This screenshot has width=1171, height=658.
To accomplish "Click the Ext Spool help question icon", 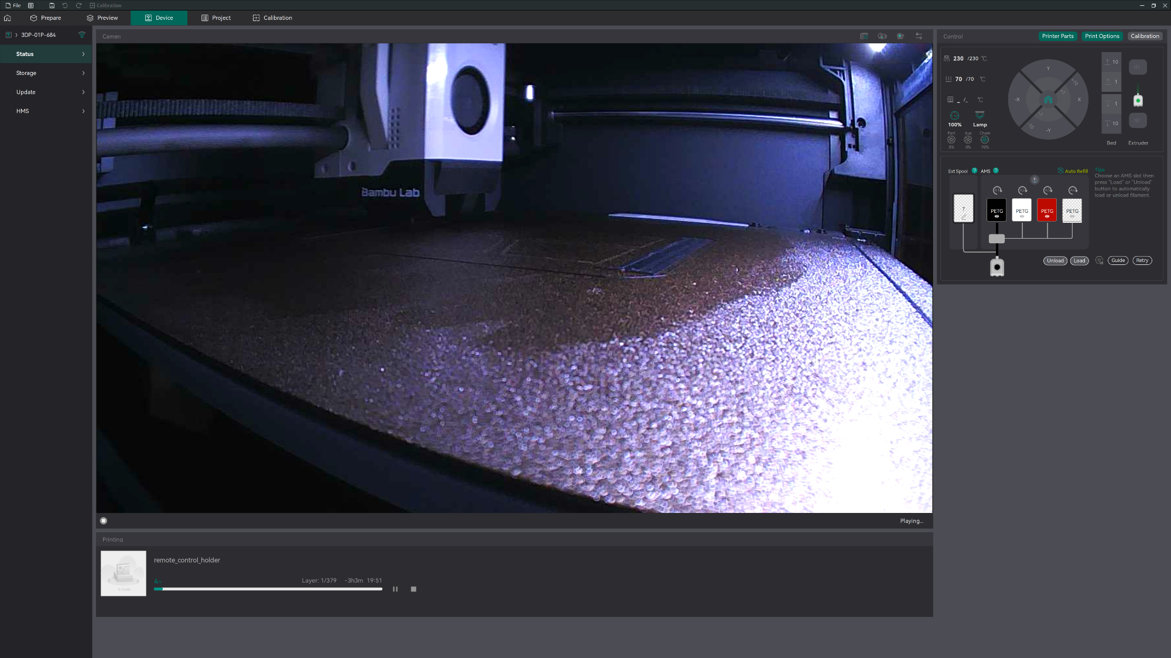I will coord(974,171).
